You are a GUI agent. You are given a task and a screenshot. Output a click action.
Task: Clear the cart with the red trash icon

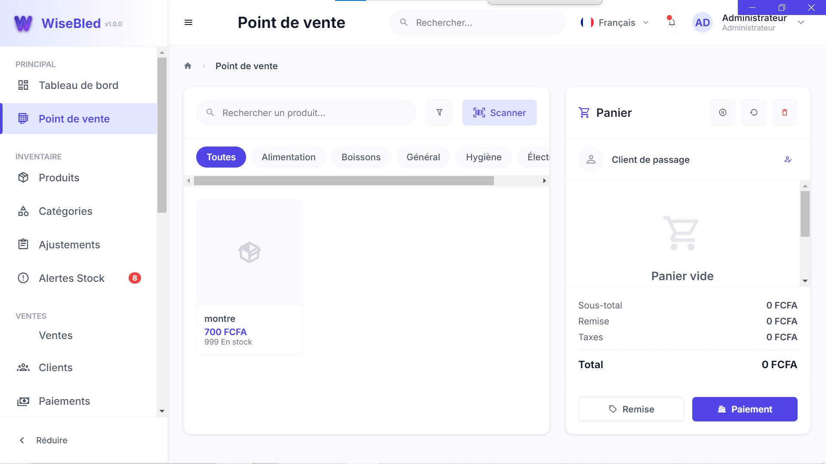784,113
